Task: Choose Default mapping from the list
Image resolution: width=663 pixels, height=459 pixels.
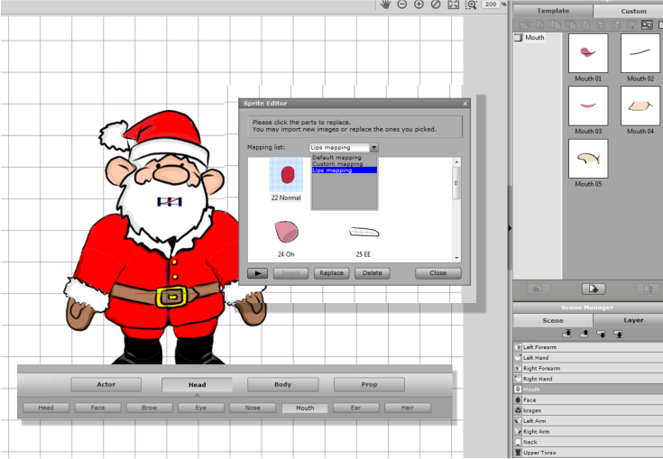Action: [336, 157]
